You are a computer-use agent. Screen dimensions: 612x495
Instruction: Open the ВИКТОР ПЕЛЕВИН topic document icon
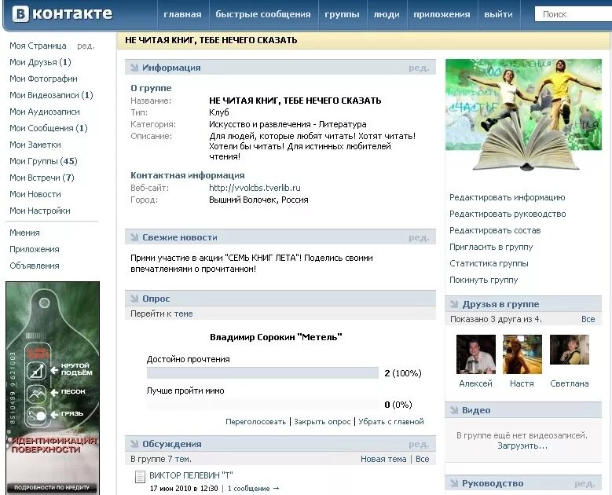pos(140,477)
